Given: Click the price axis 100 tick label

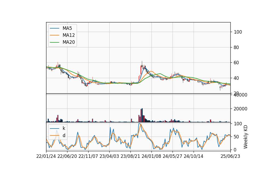Looking at the screenshot, I should [x=238, y=32].
